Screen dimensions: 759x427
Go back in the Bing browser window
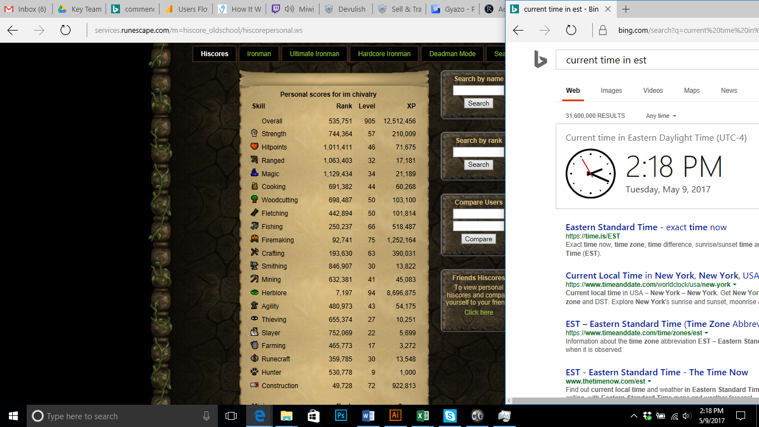(x=518, y=30)
